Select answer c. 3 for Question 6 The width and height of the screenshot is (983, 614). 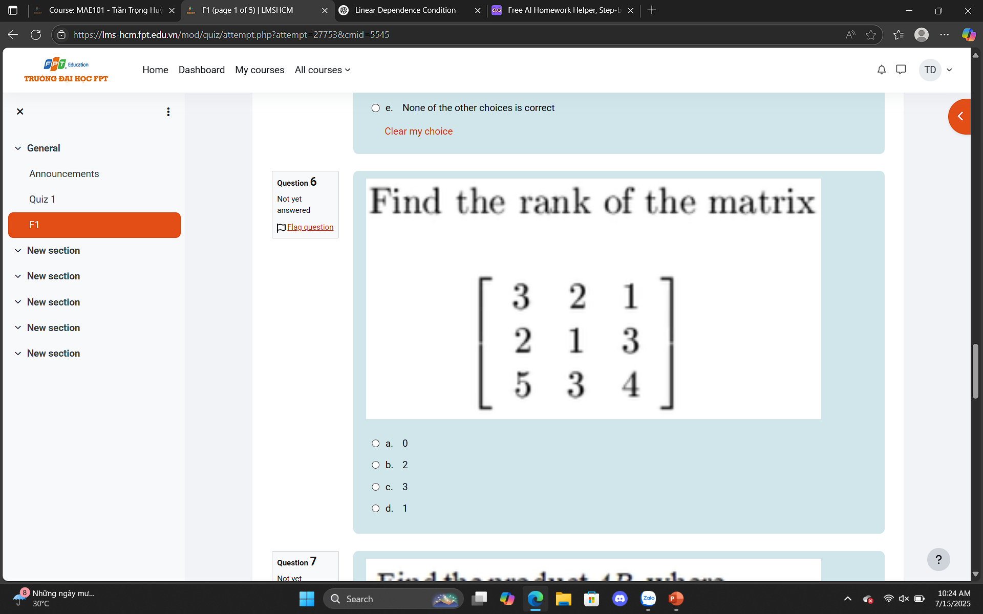(x=375, y=487)
